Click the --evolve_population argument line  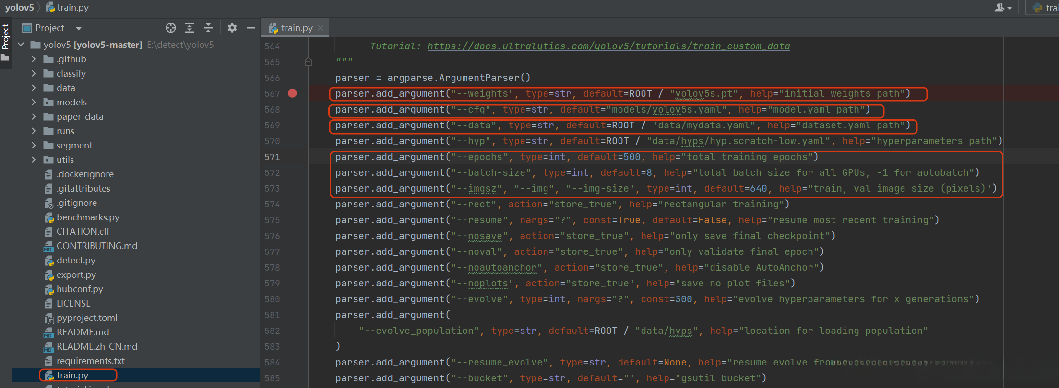[643, 331]
